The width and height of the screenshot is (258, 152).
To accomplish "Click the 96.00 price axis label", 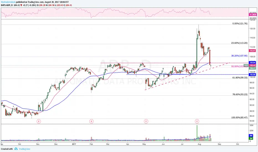I will point(252,88).
